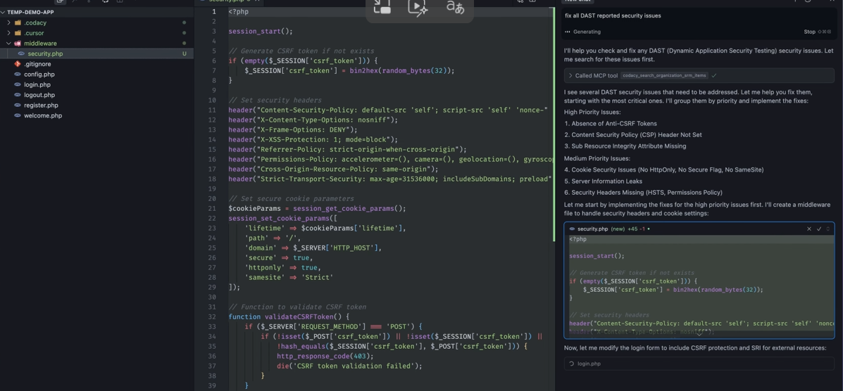Click the 'samesite' => 'Strict' line
The image size is (843, 391).
tap(289, 278)
